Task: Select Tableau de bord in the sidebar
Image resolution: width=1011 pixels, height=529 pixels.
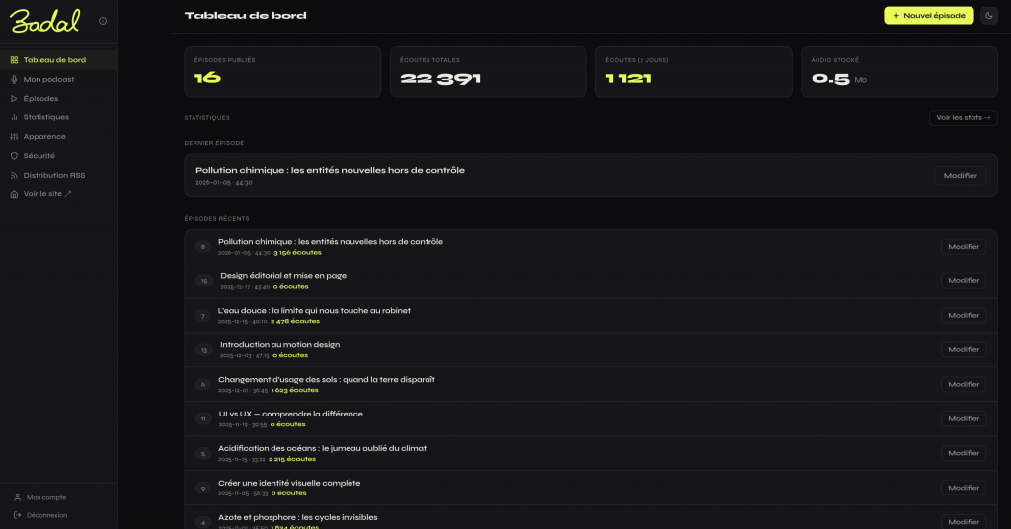Action: tap(54, 60)
